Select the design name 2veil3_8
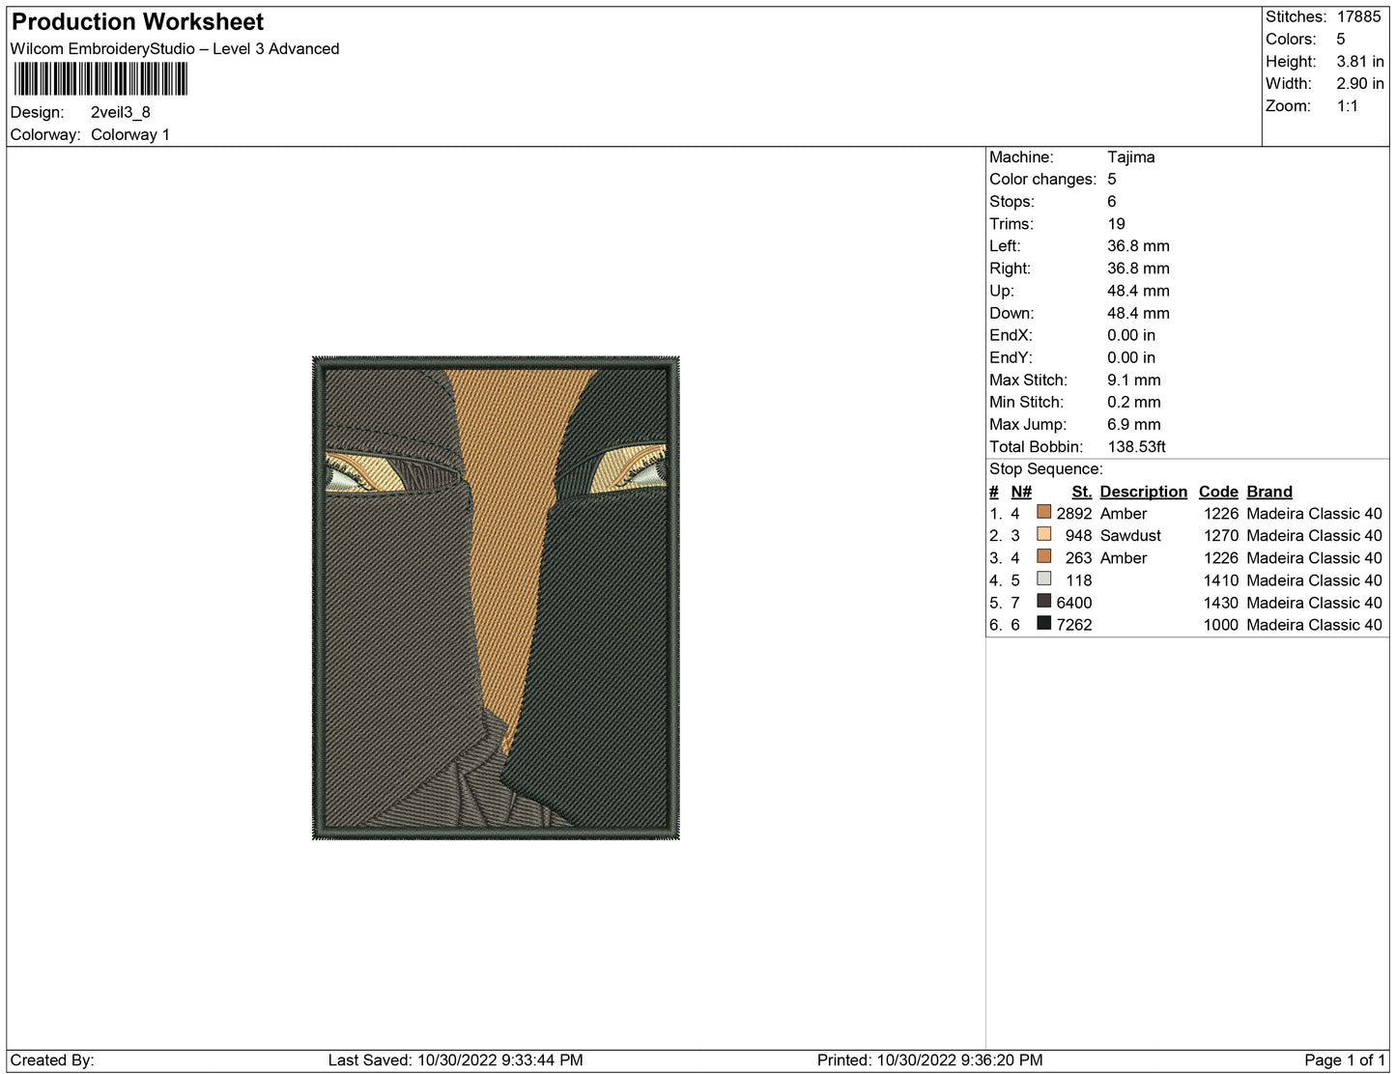Screen dimensions: 1396x1074 click(121, 112)
